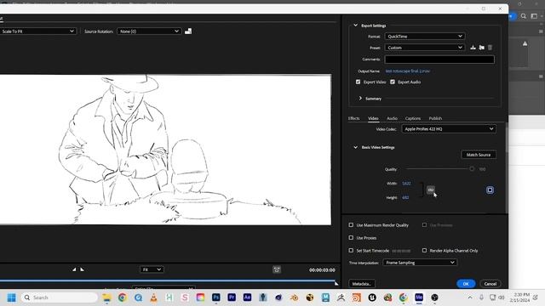Click the Match Source button
Viewport: 545px width, 306px height.
point(479,155)
